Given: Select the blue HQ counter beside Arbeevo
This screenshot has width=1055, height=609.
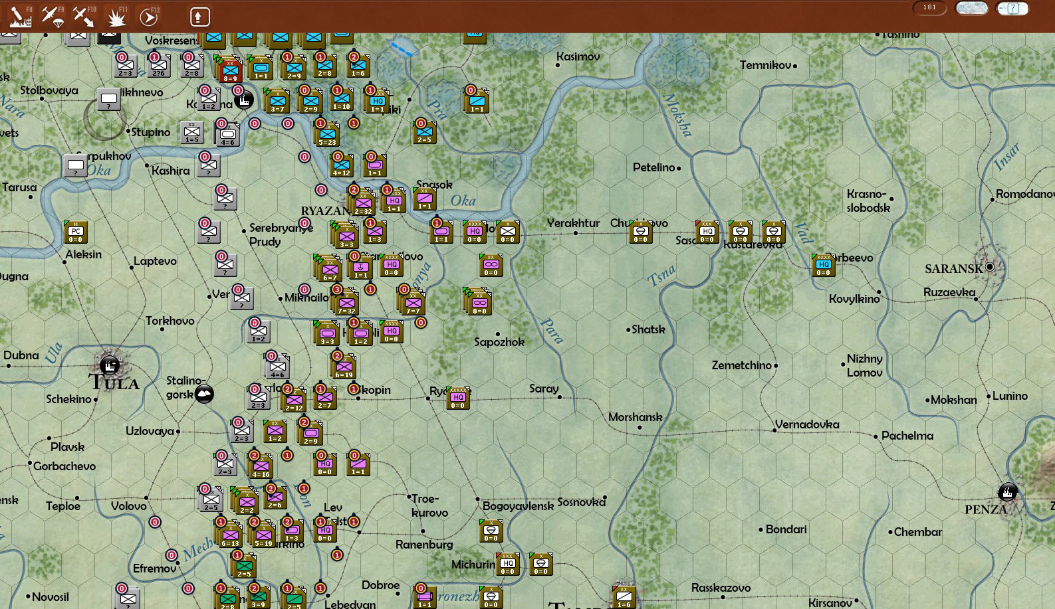Looking at the screenshot, I should tap(823, 265).
